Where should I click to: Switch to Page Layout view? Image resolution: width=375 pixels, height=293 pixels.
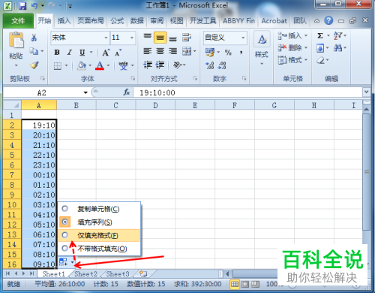pyautogui.click(x=245, y=284)
